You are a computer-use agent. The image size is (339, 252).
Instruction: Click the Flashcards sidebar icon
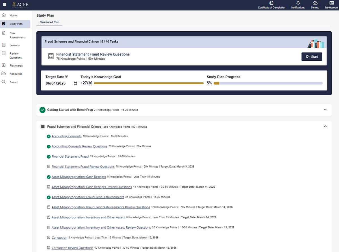click(x=4, y=65)
